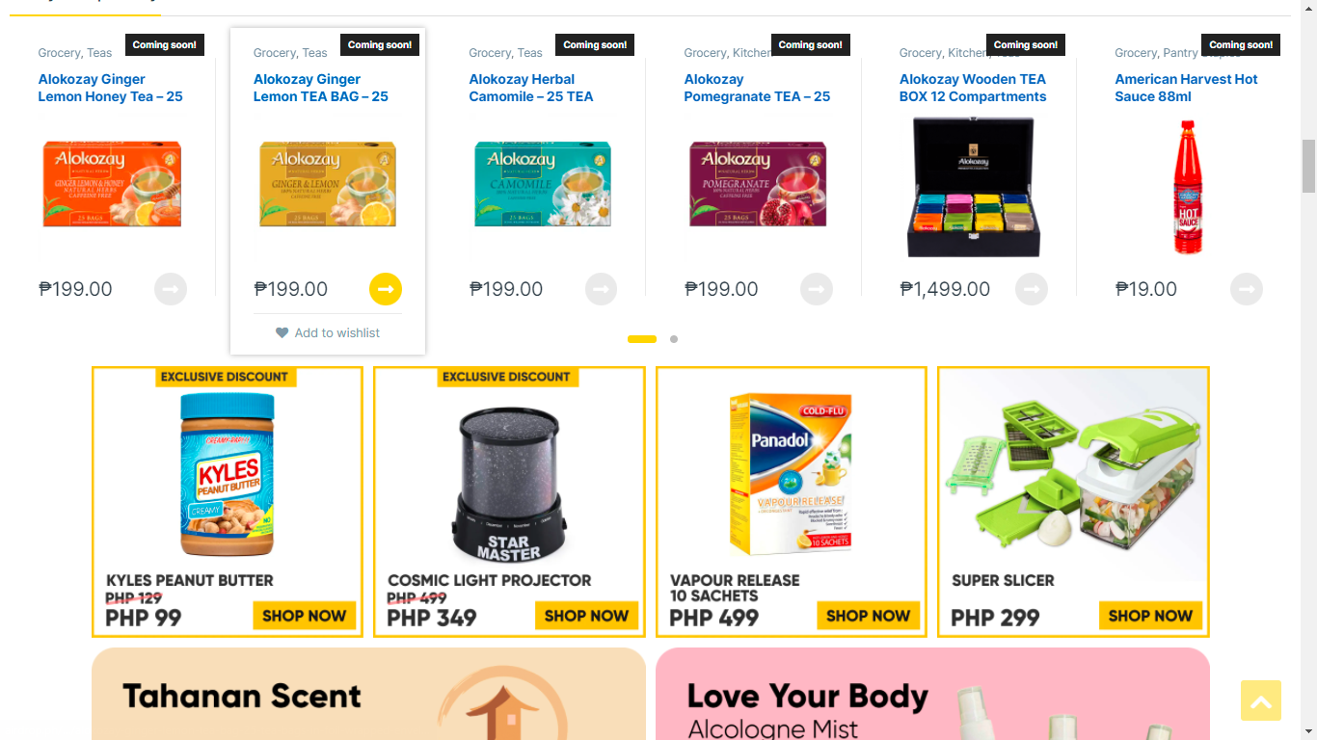The height and width of the screenshot is (740, 1317).
Task: Shop now for Vapour Release 10 Sachets
Action: click(868, 616)
